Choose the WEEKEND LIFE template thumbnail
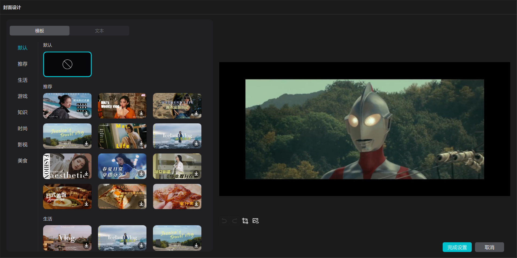The width and height of the screenshot is (517, 258). click(x=177, y=106)
